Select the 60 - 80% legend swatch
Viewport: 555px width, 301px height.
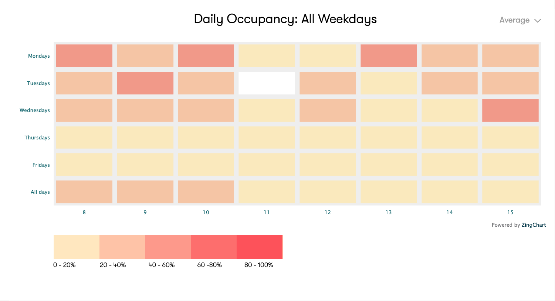[214, 247]
